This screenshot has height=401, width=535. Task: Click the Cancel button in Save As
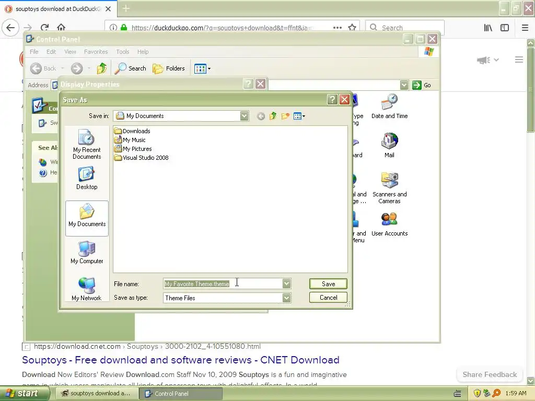[328, 297]
